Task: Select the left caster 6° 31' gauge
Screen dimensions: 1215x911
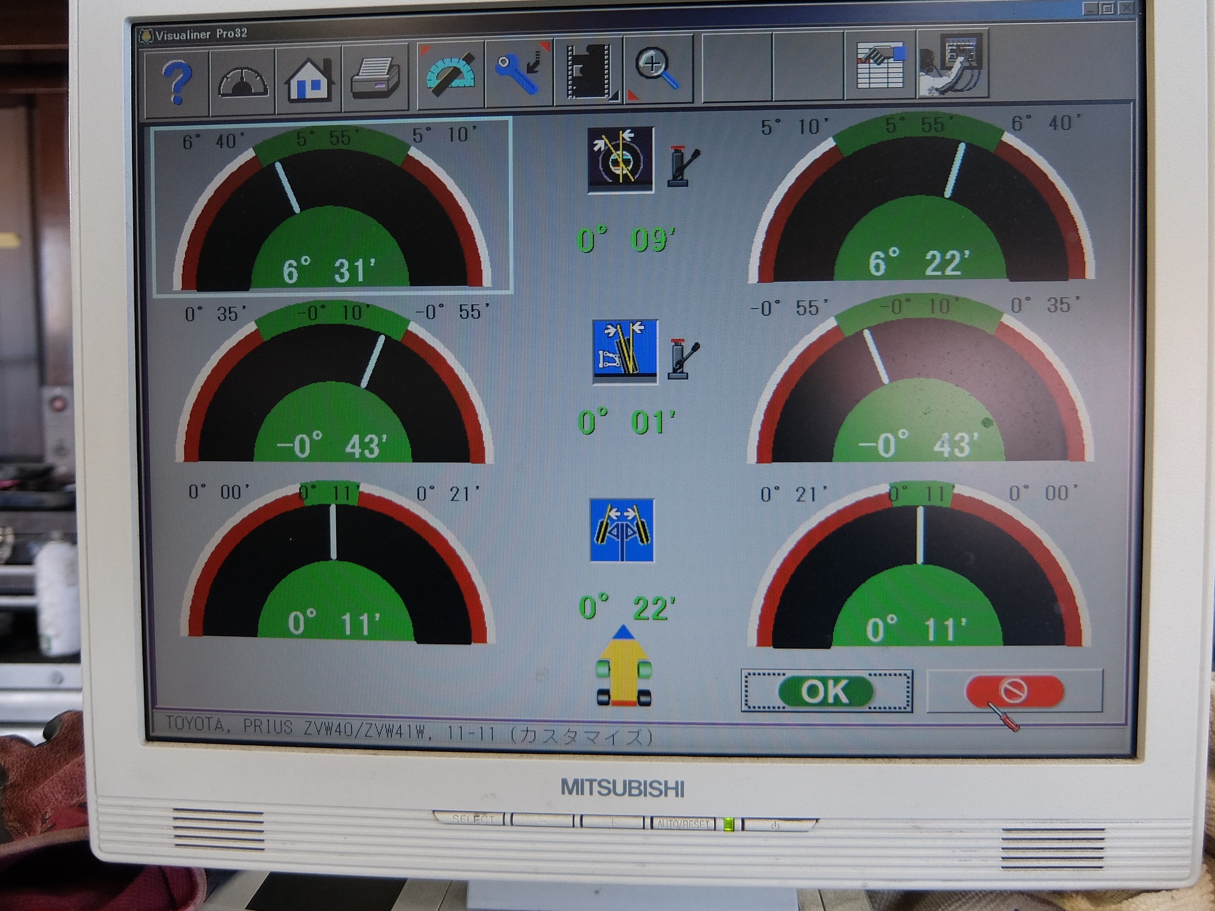Action: (x=332, y=206)
